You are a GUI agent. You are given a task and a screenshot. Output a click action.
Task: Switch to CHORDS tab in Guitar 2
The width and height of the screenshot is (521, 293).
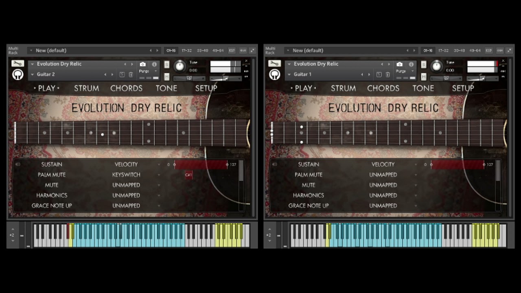coord(126,88)
